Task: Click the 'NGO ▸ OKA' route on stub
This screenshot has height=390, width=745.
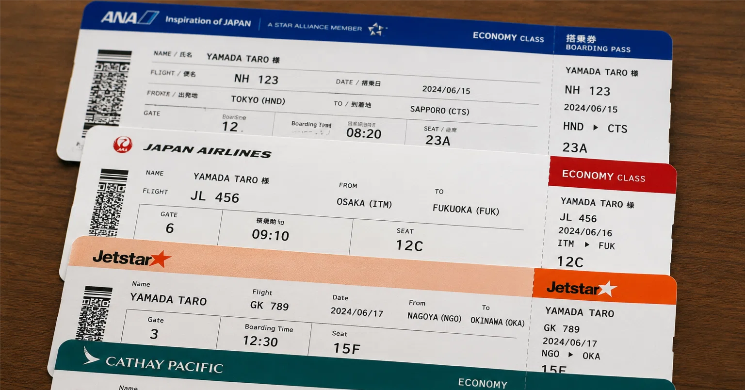Action: [571, 355]
